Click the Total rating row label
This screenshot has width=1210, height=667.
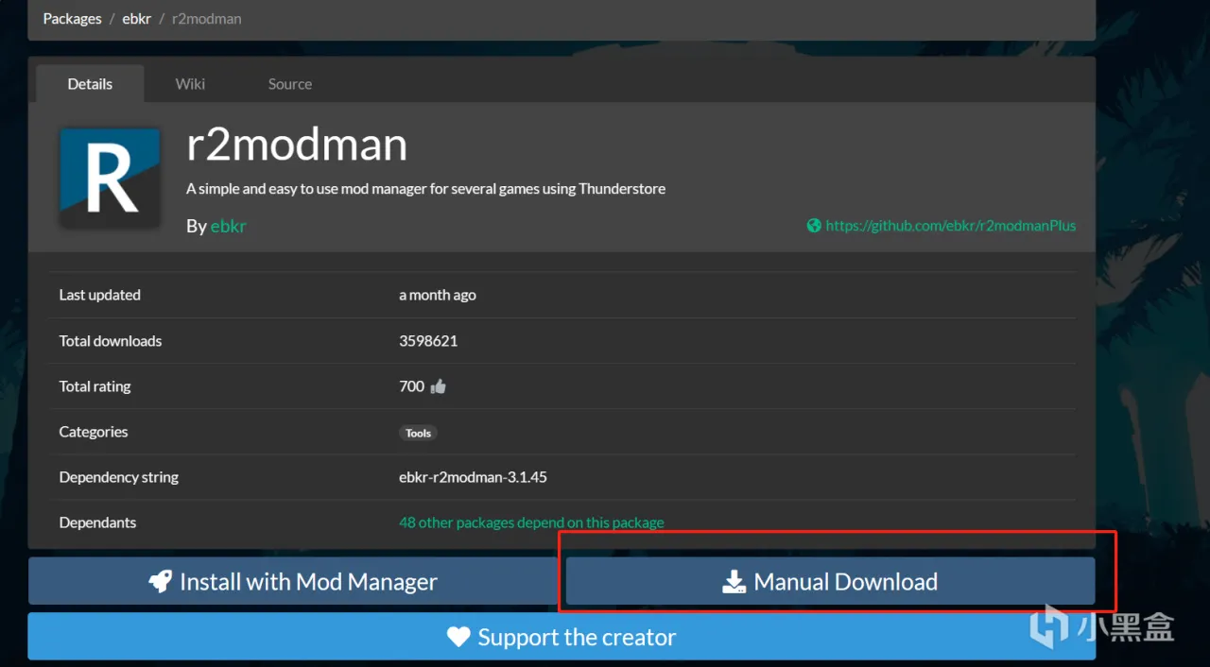click(x=95, y=386)
